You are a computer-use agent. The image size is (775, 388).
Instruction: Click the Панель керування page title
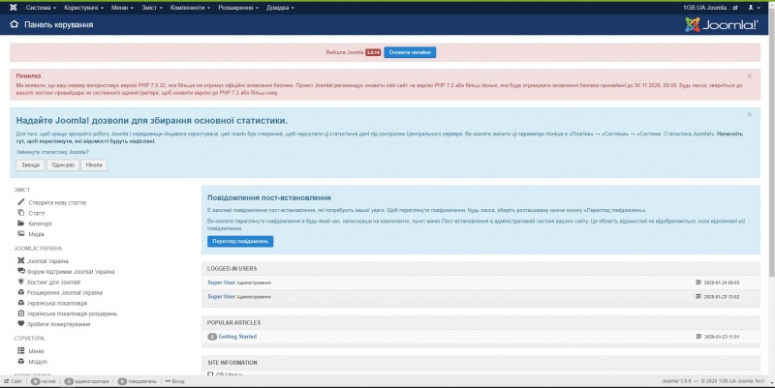[59, 25]
